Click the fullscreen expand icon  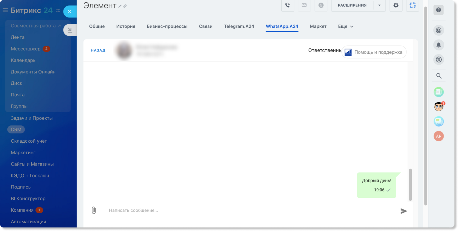(412, 5)
